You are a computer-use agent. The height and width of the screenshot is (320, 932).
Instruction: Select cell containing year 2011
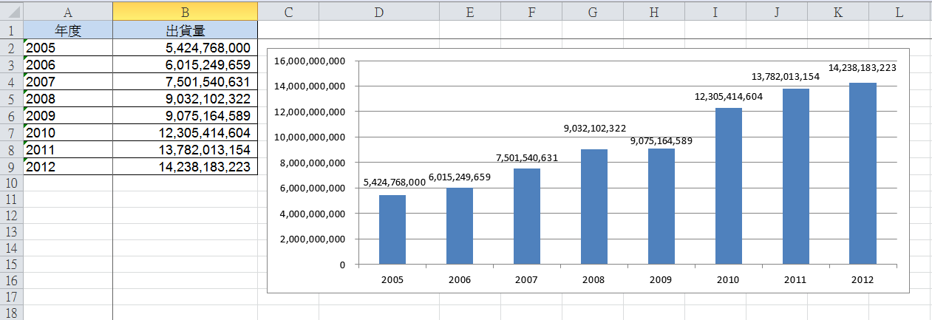pyautogui.click(x=68, y=150)
